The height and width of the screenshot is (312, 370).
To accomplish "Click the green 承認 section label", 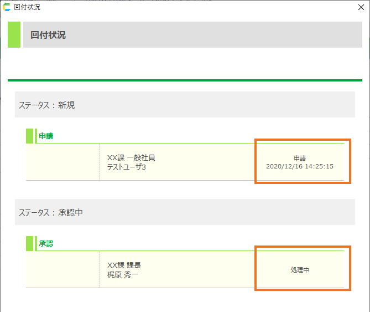I will point(46,243).
